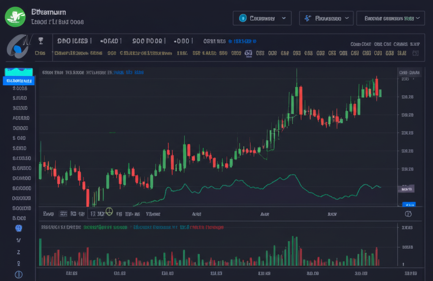Select the boxed range option below the chart

tap(96, 214)
